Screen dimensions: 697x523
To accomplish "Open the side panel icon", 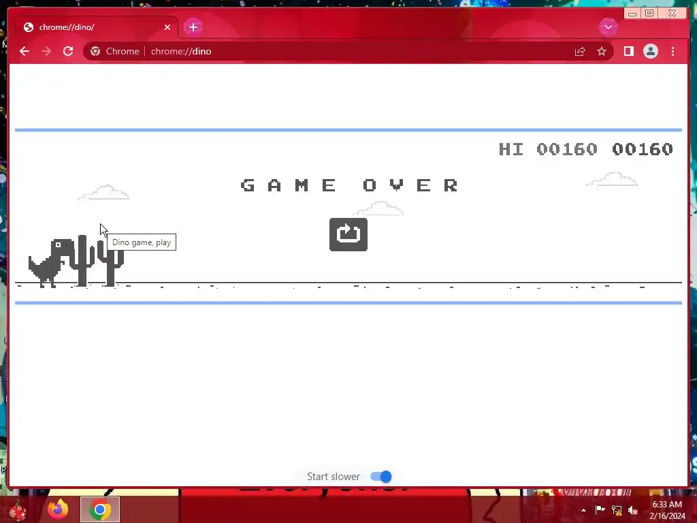I will coord(628,52).
